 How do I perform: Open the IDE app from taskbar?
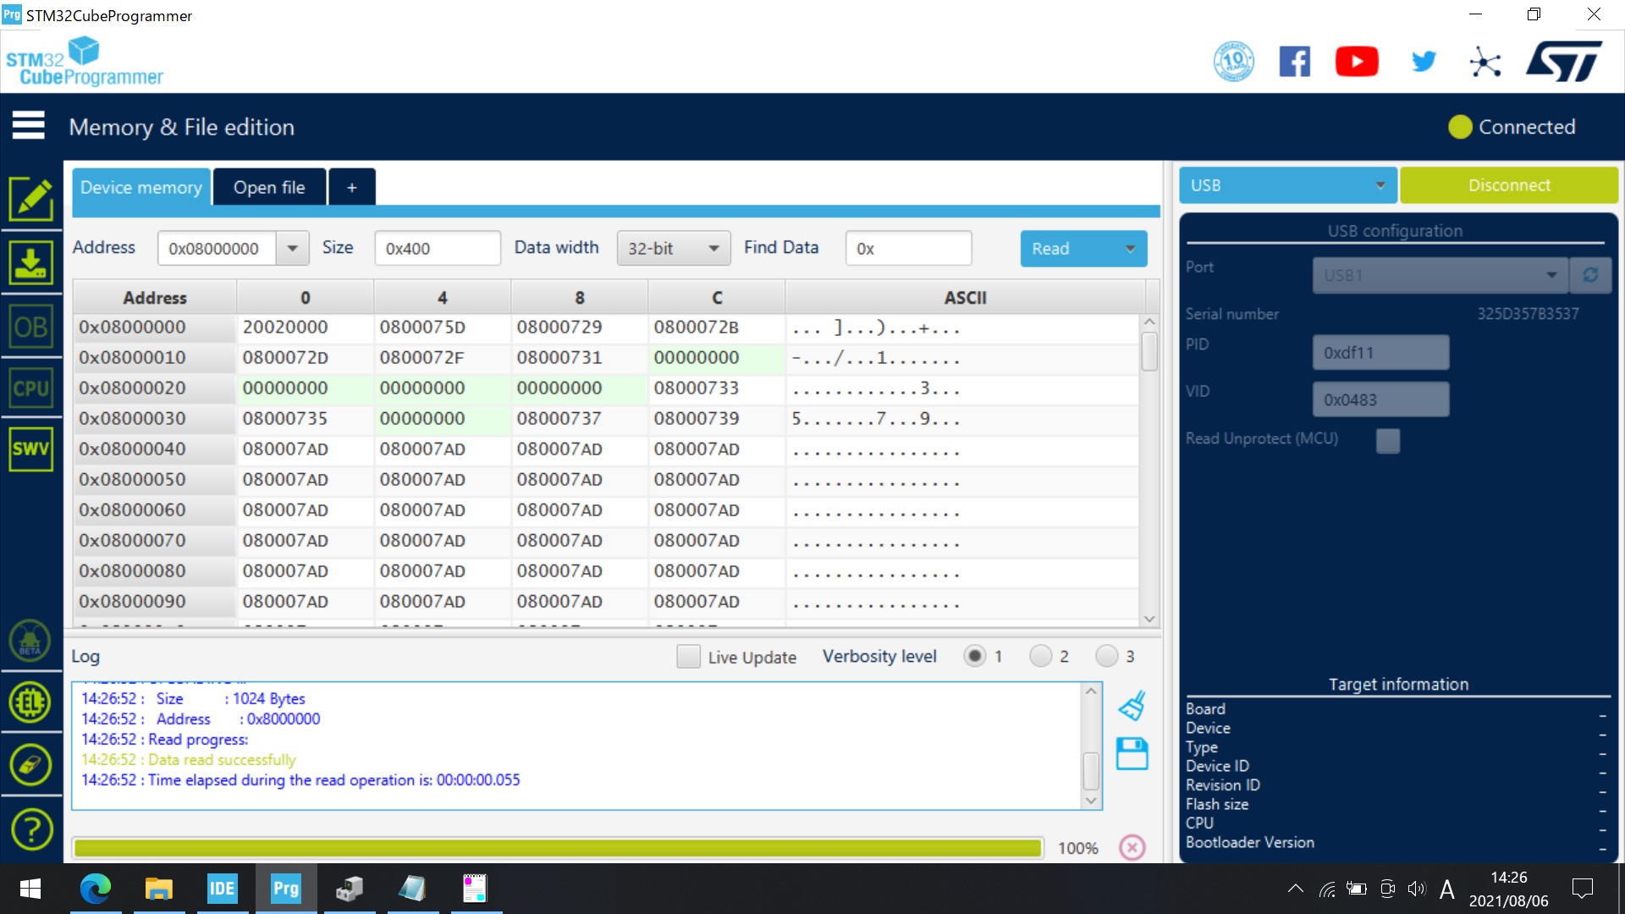point(222,889)
